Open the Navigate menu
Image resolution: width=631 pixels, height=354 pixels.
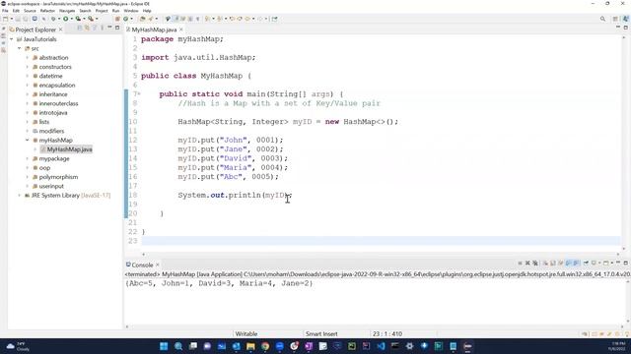pyautogui.click(x=67, y=11)
